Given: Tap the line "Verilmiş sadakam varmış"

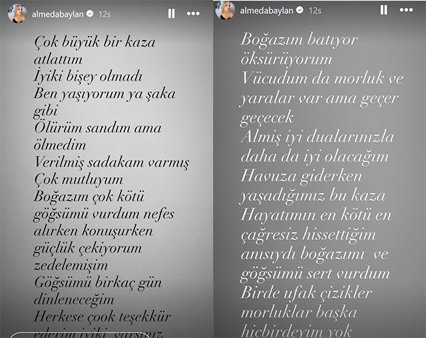Looking at the screenshot, I should pyautogui.click(x=110, y=162).
